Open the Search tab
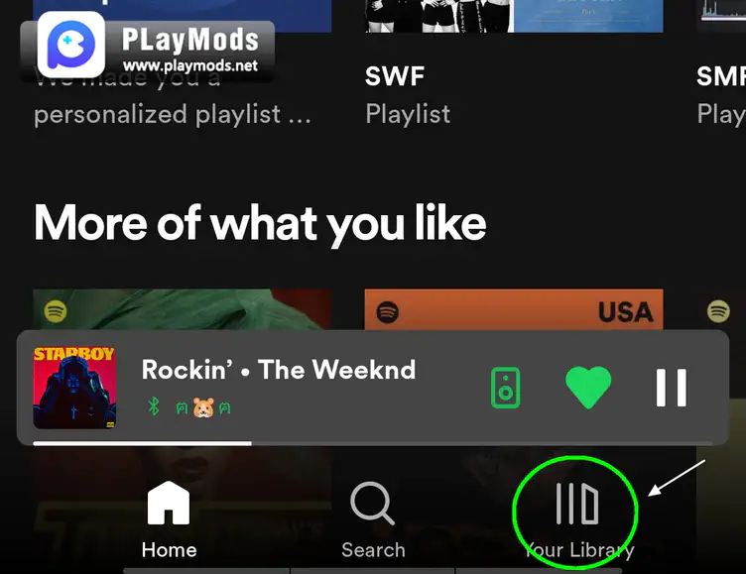 click(373, 519)
